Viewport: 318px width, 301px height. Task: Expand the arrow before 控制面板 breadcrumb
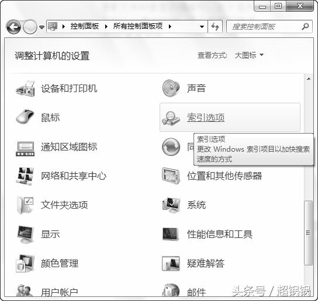pos(64,26)
